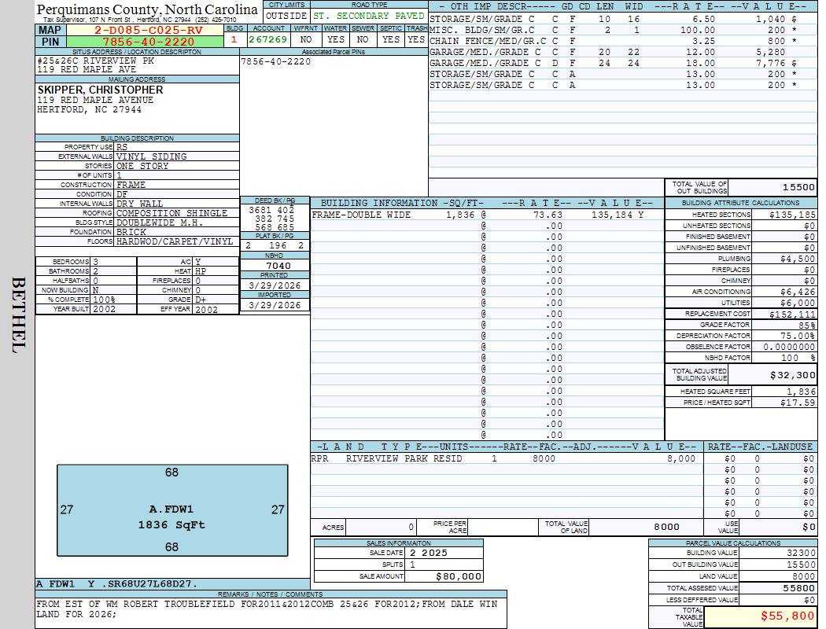This screenshot has width=826, height=629.
Task: Select owner name SKIPPER, CHRISTOPHER
Action: coord(101,90)
